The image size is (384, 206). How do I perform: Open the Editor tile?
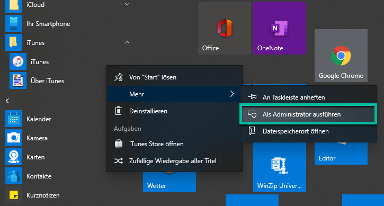coord(341,154)
